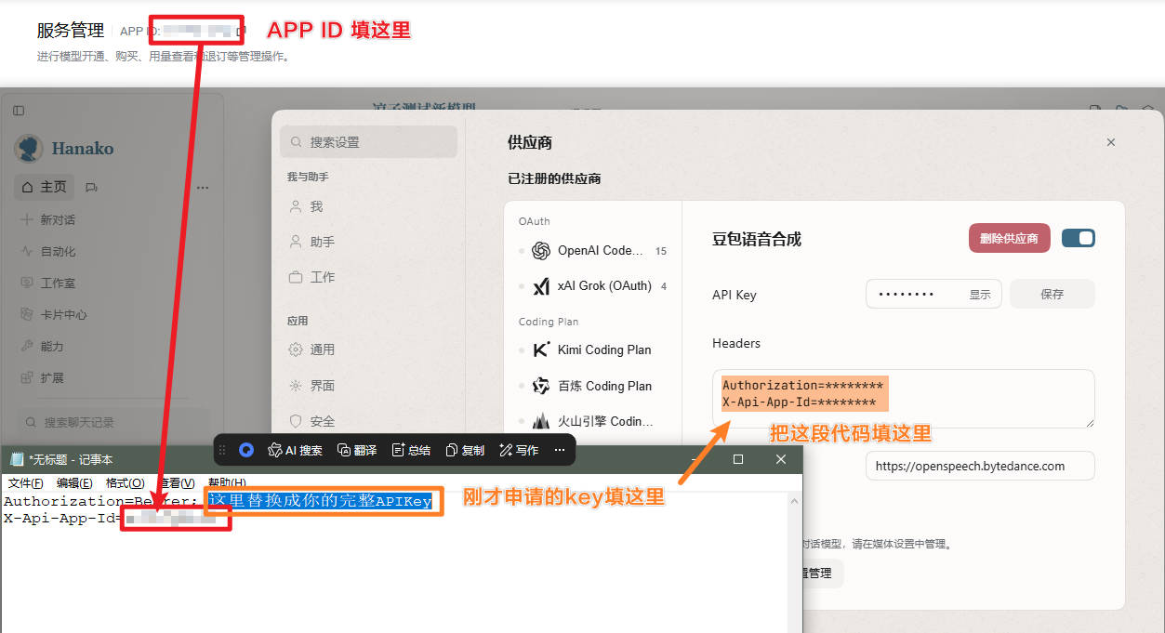Open the chat icon beside 主页
The height and width of the screenshot is (633, 1165).
tap(91, 187)
